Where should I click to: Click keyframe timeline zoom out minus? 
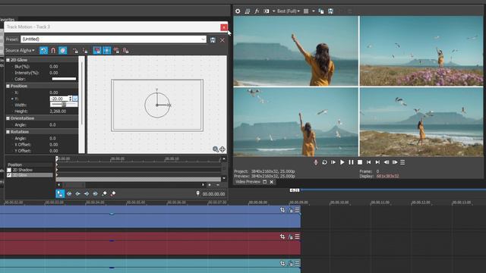coord(218,185)
